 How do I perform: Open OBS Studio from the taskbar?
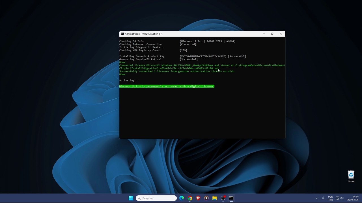223,198
